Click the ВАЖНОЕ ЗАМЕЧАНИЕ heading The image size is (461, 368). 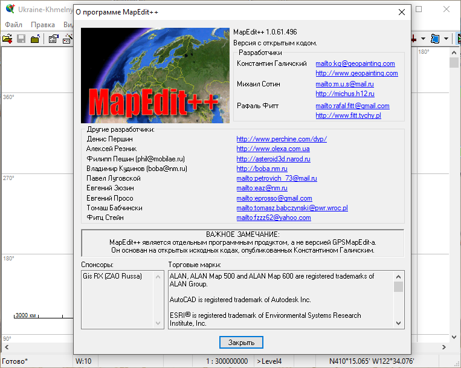(x=243, y=234)
